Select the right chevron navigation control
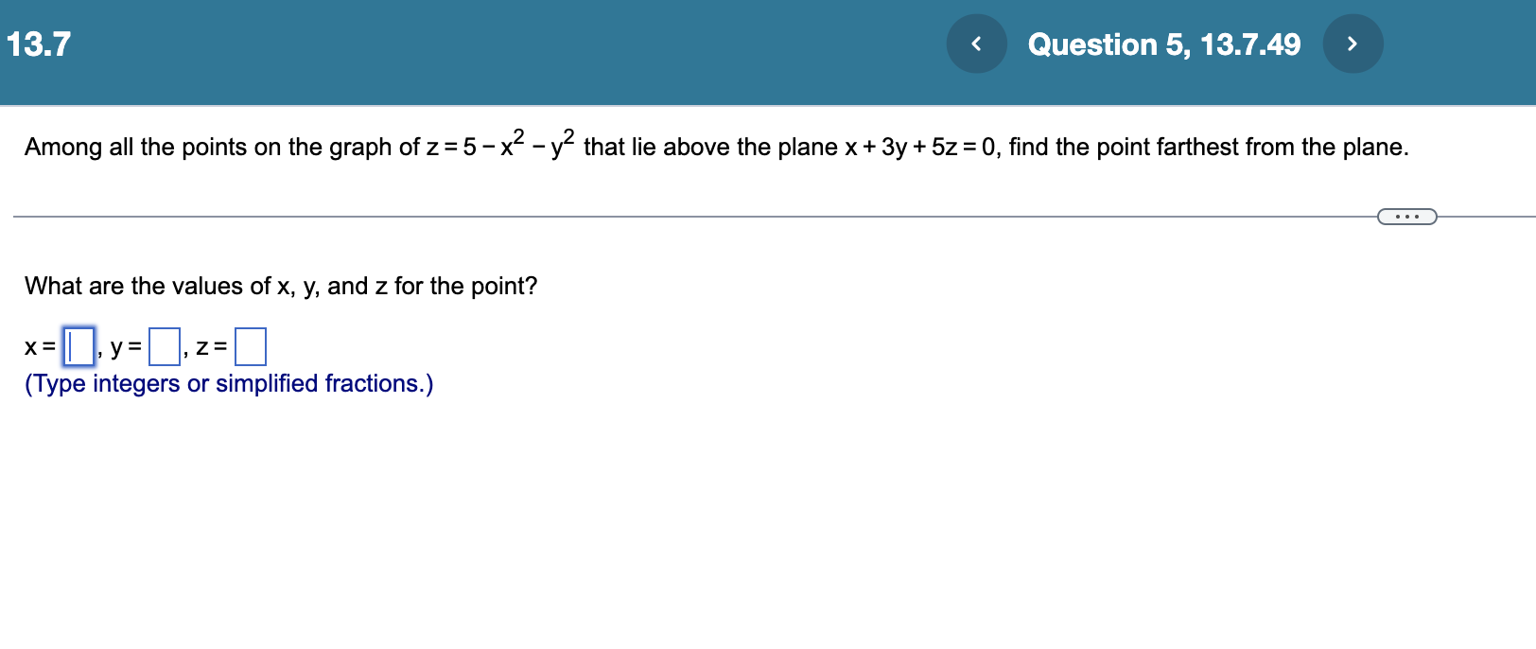This screenshot has height=649, width=1536. click(1353, 43)
